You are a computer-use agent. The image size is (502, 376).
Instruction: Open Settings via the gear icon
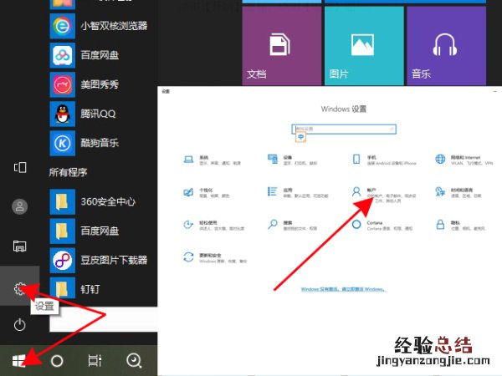click(20, 289)
